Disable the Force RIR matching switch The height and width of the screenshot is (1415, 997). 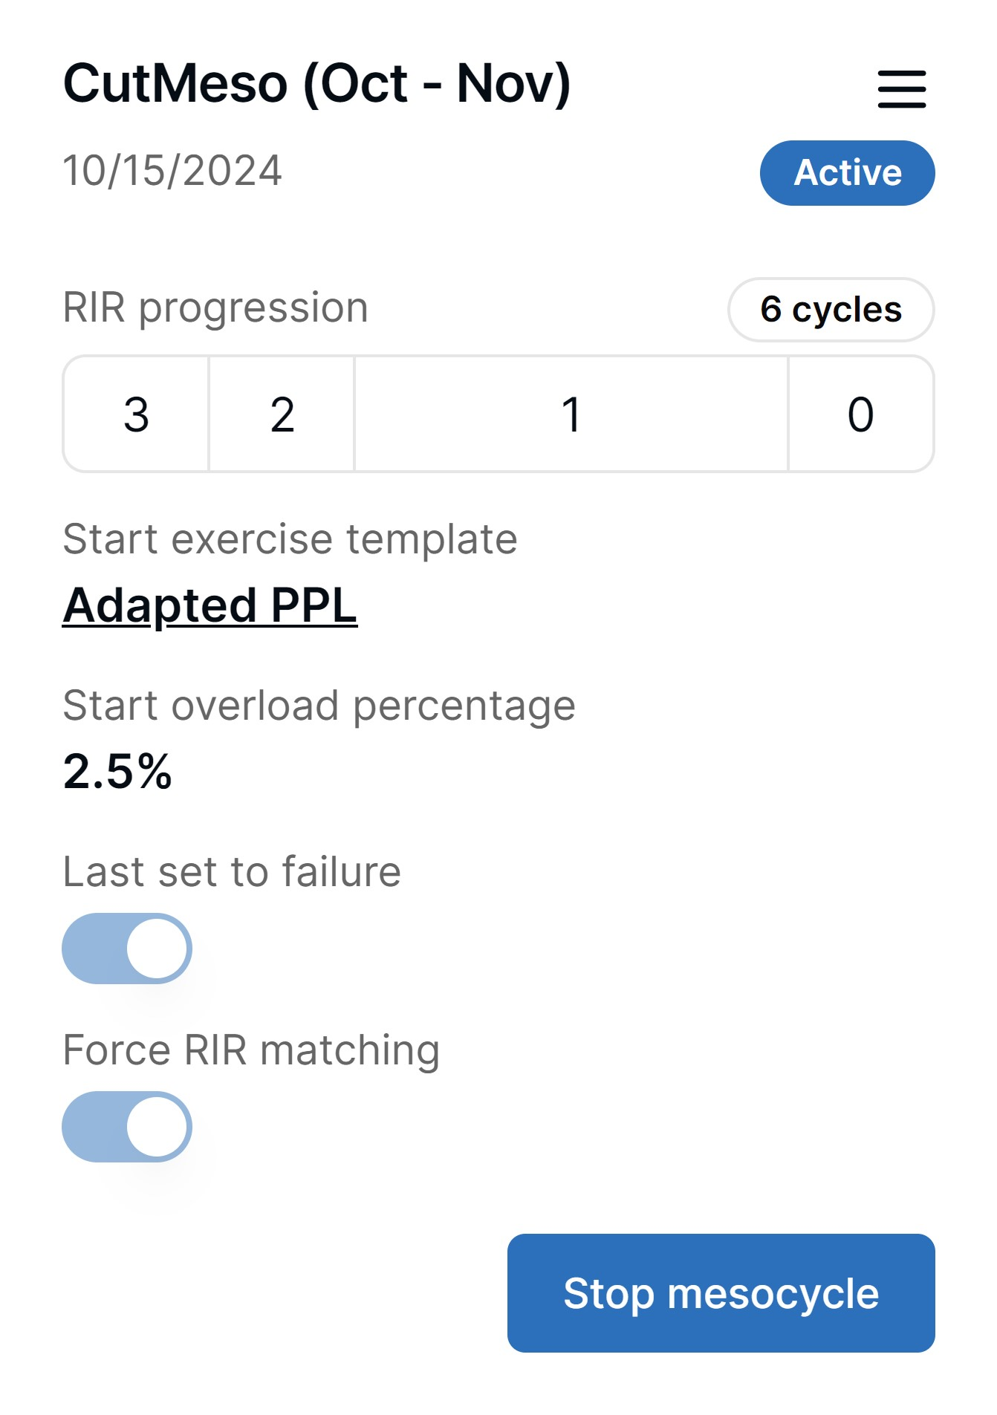point(127,1127)
